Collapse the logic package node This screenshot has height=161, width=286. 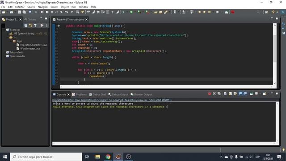(11, 41)
